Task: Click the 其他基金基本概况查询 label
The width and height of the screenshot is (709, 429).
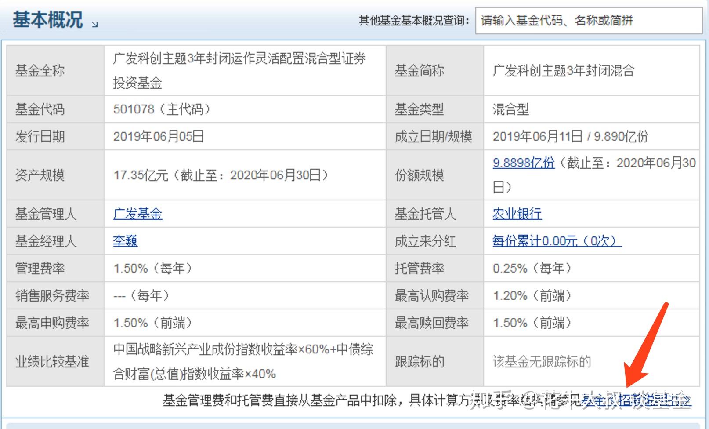Action: tap(412, 19)
